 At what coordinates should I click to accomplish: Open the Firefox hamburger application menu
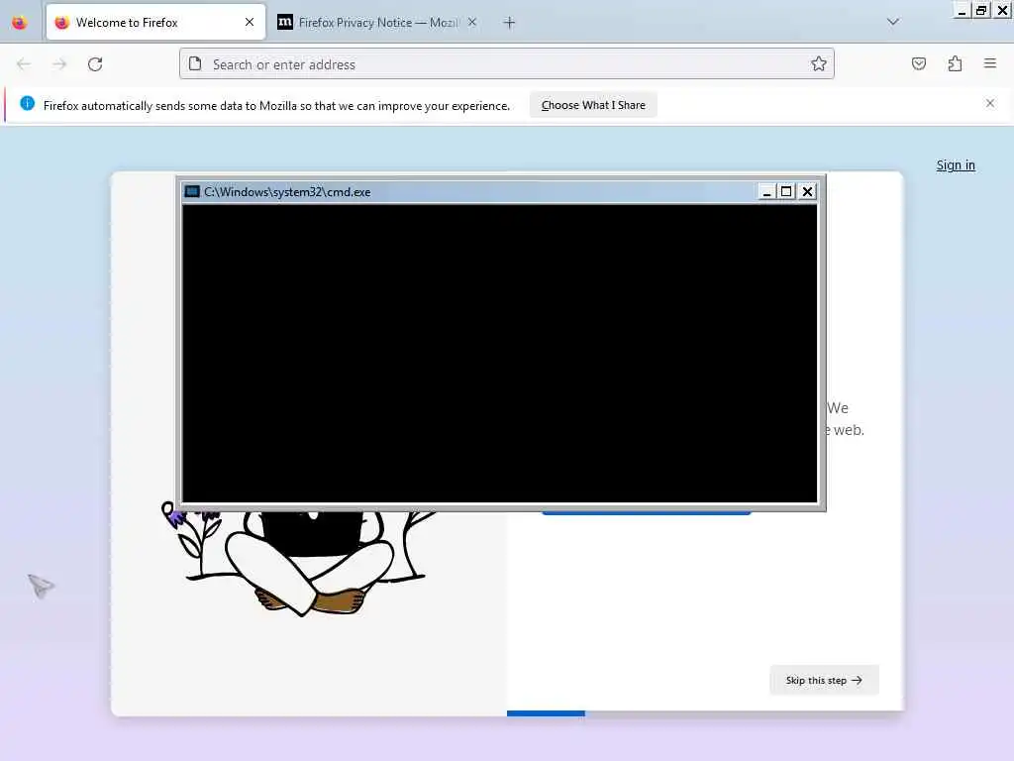pyautogui.click(x=990, y=63)
